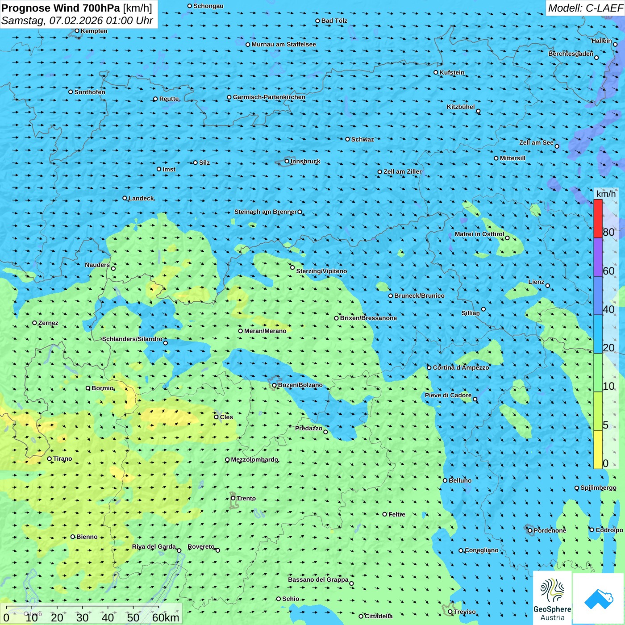
Task: Click the Sillian label
Action: pos(471,313)
